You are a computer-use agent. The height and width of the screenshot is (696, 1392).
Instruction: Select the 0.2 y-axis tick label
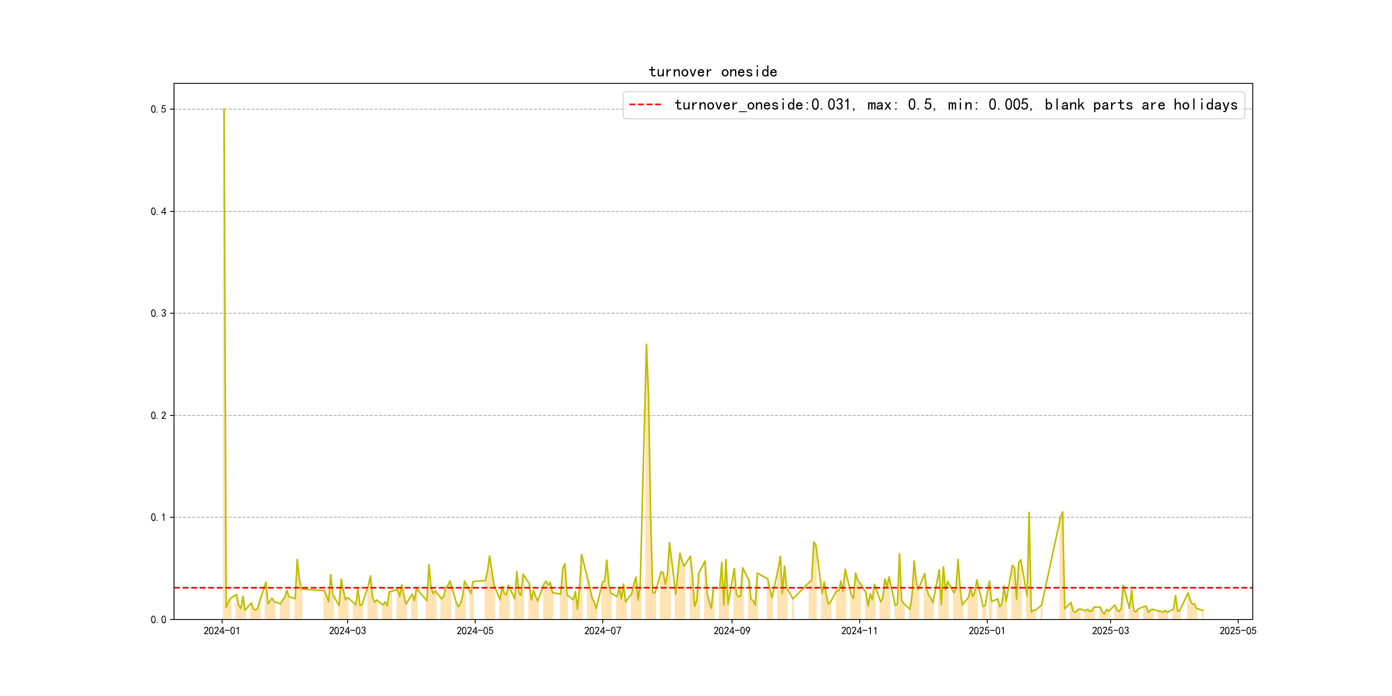click(159, 415)
